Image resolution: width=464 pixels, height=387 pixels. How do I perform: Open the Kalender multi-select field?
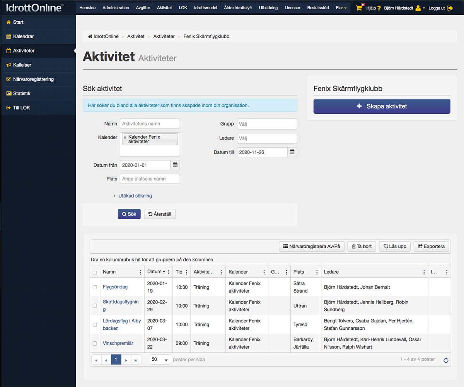[150, 144]
